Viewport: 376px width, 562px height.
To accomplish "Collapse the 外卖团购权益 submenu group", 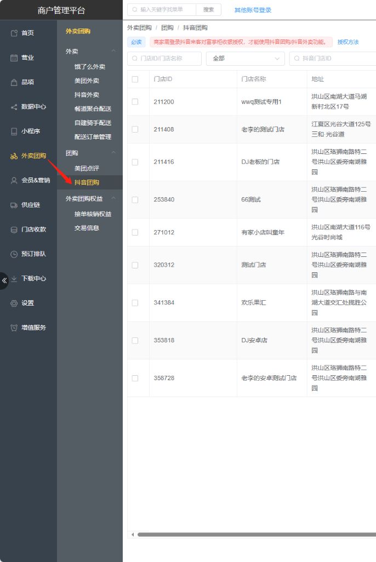I will tap(114, 198).
